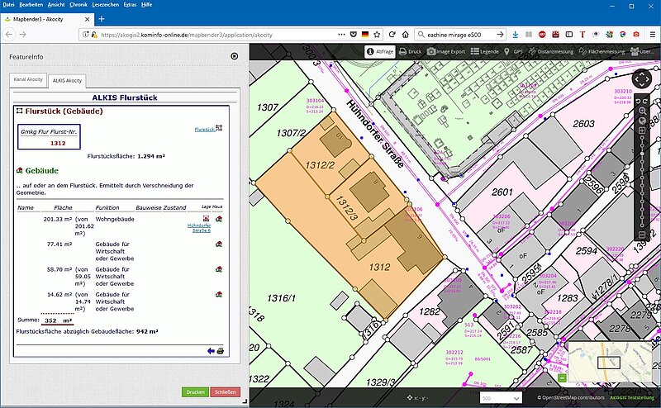This screenshot has width=661, height=408.
Task: Select the ALKIS Akocity tab
Action: click(67, 80)
